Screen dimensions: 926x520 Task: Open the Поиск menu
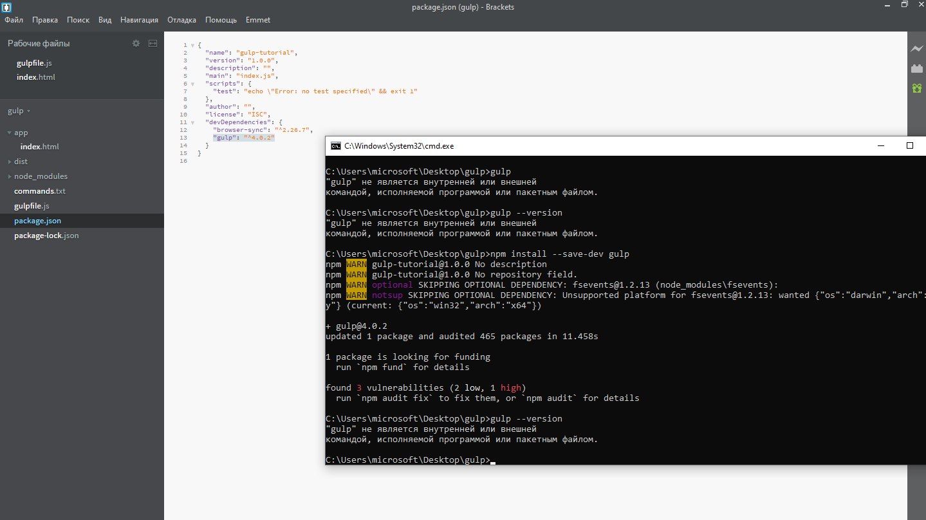click(79, 20)
